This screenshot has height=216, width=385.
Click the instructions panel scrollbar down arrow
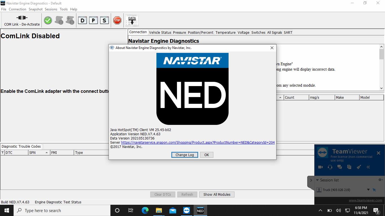click(x=382, y=88)
